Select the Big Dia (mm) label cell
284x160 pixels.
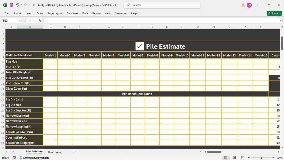[24, 99]
